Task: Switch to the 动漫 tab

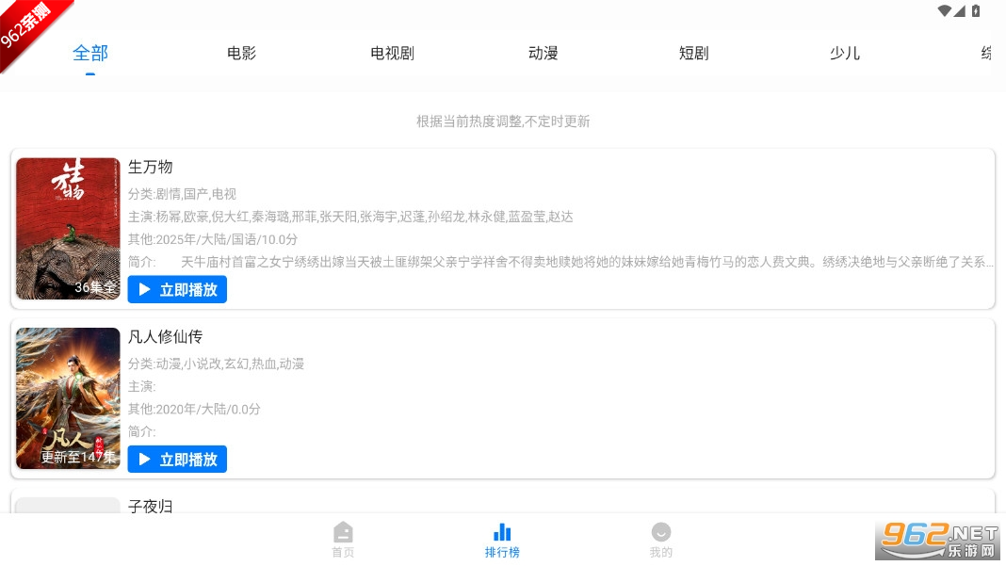Action: click(x=543, y=54)
